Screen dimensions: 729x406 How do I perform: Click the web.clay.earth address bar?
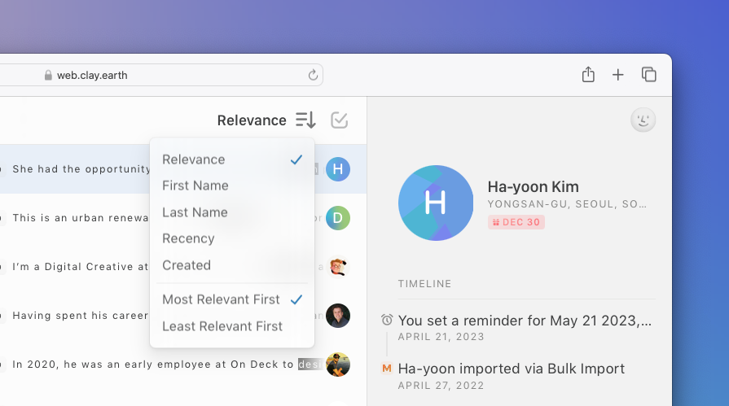tap(163, 76)
